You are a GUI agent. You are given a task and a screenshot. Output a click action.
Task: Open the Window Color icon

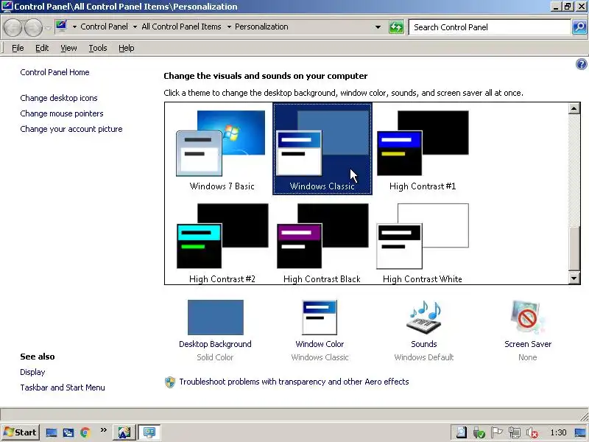click(x=320, y=318)
